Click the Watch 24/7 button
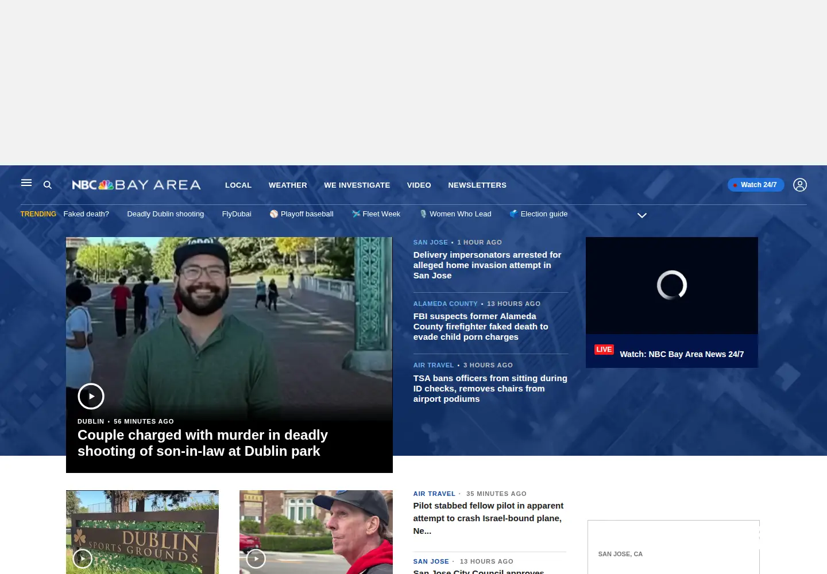 pos(756,185)
